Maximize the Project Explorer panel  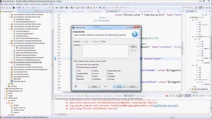click(x=51, y=12)
